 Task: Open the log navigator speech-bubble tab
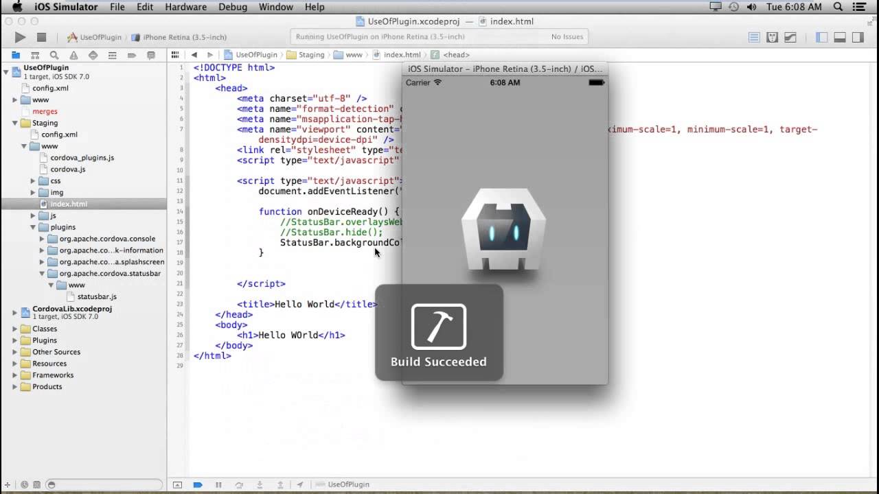(x=151, y=55)
